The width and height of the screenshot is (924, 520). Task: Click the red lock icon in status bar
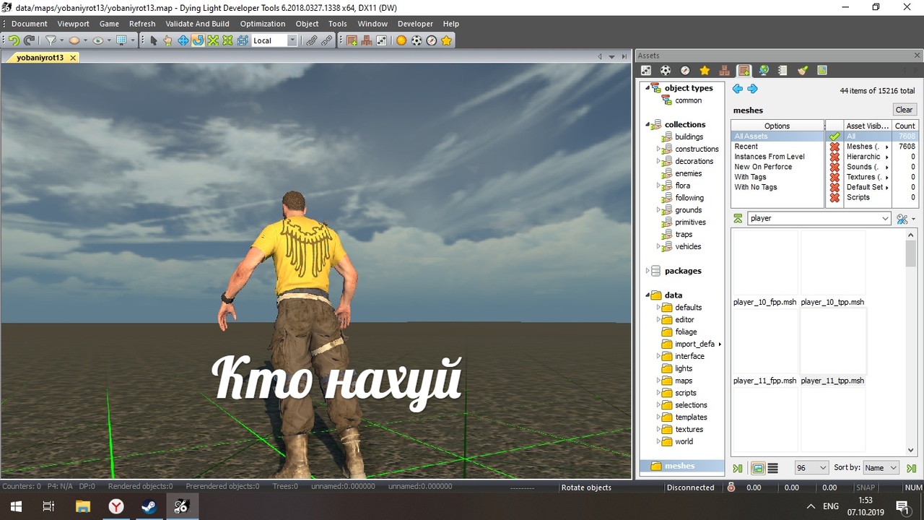click(x=731, y=487)
